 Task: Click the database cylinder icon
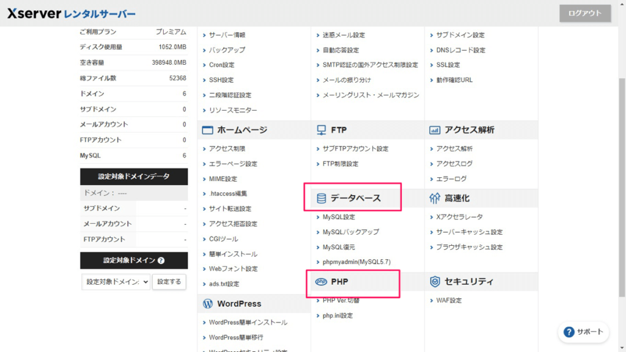[x=321, y=199]
